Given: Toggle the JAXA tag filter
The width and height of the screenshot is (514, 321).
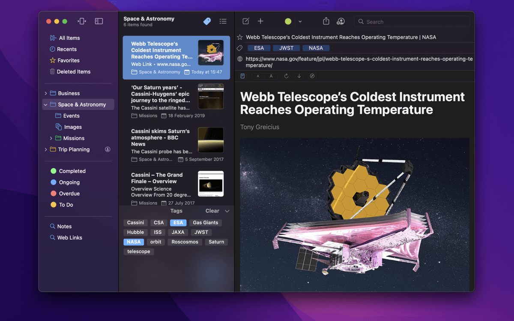Looking at the screenshot, I should click(x=178, y=232).
